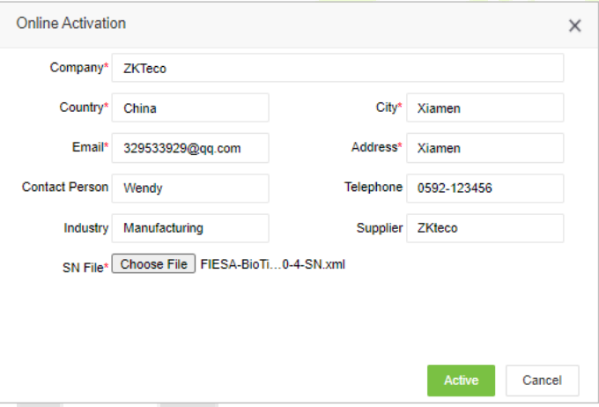Cancel the online activation
599x407 pixels.
point(542,381)
